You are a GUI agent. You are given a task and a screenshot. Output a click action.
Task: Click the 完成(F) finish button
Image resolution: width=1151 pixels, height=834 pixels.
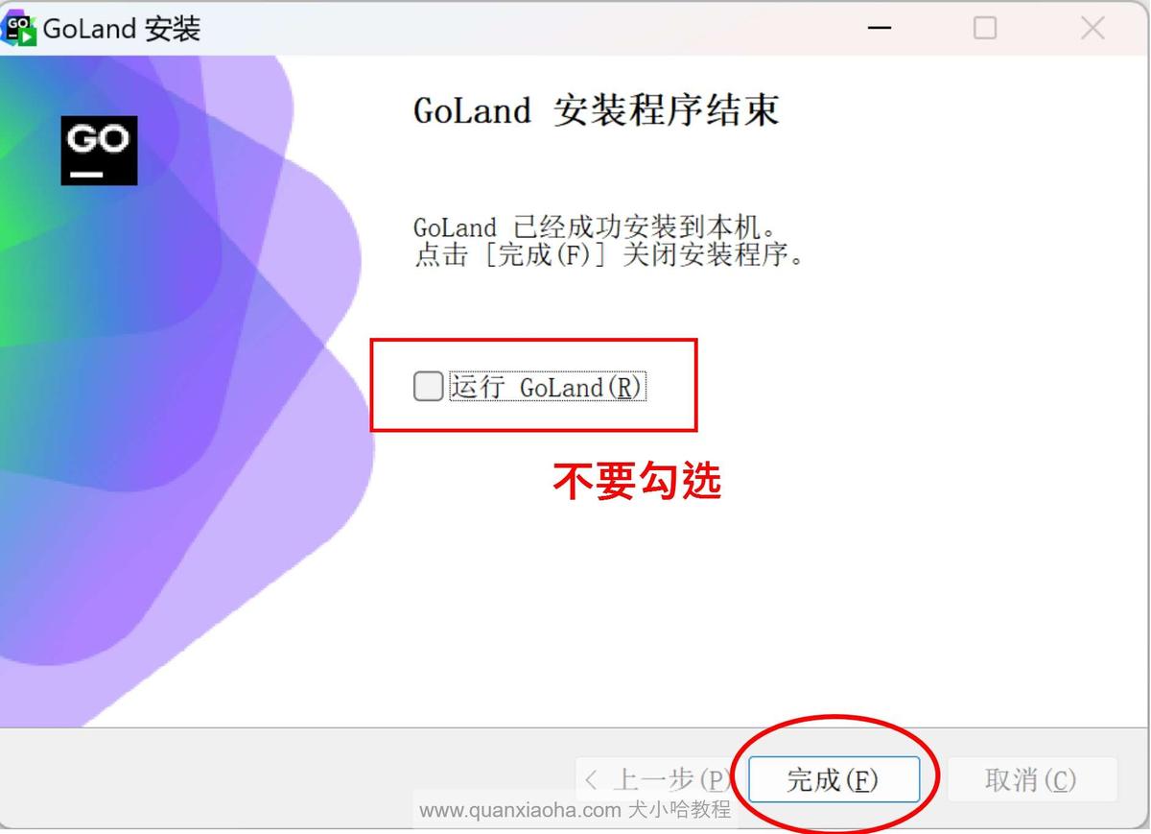[x=834, y=779]
